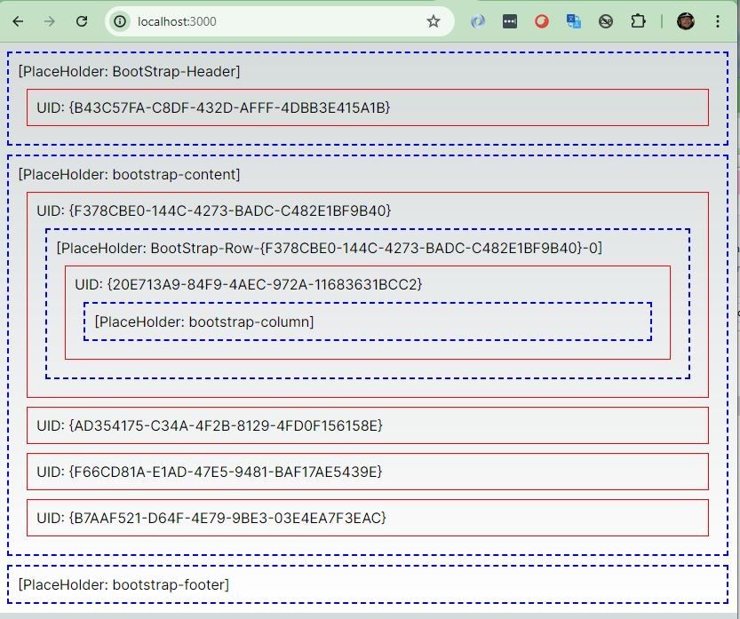Open the blue swirl extension icon
740x619 pixels.
[478, 21]
